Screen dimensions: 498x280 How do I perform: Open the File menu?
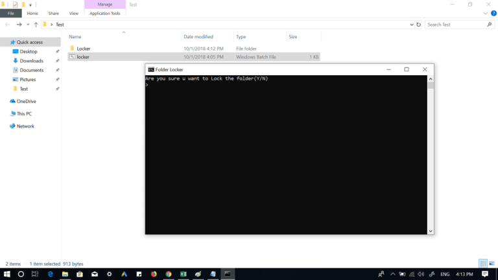[11, 13]
